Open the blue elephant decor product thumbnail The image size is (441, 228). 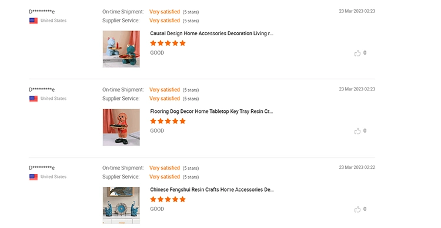click(x=121, y=205)
